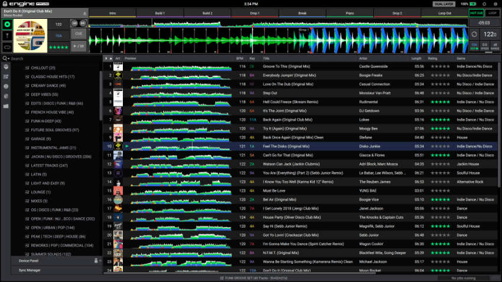Click the battery indicator icon
Screen dimensions: 502x282
(x=473, y=4)
